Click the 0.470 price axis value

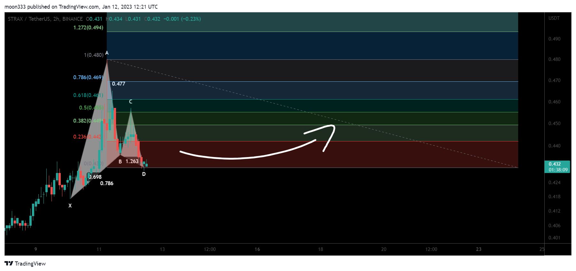coord(554,80)
